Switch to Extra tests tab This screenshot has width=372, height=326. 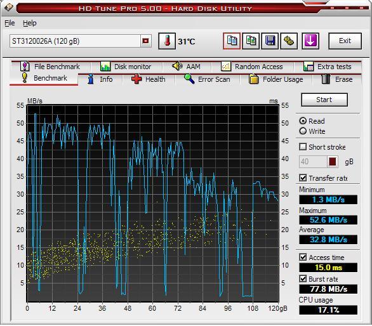(x=328, y=67)
